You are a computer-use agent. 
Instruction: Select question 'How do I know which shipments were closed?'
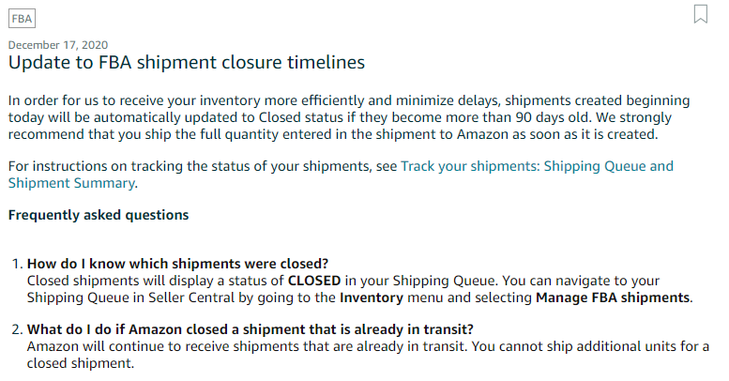(177, 263)
